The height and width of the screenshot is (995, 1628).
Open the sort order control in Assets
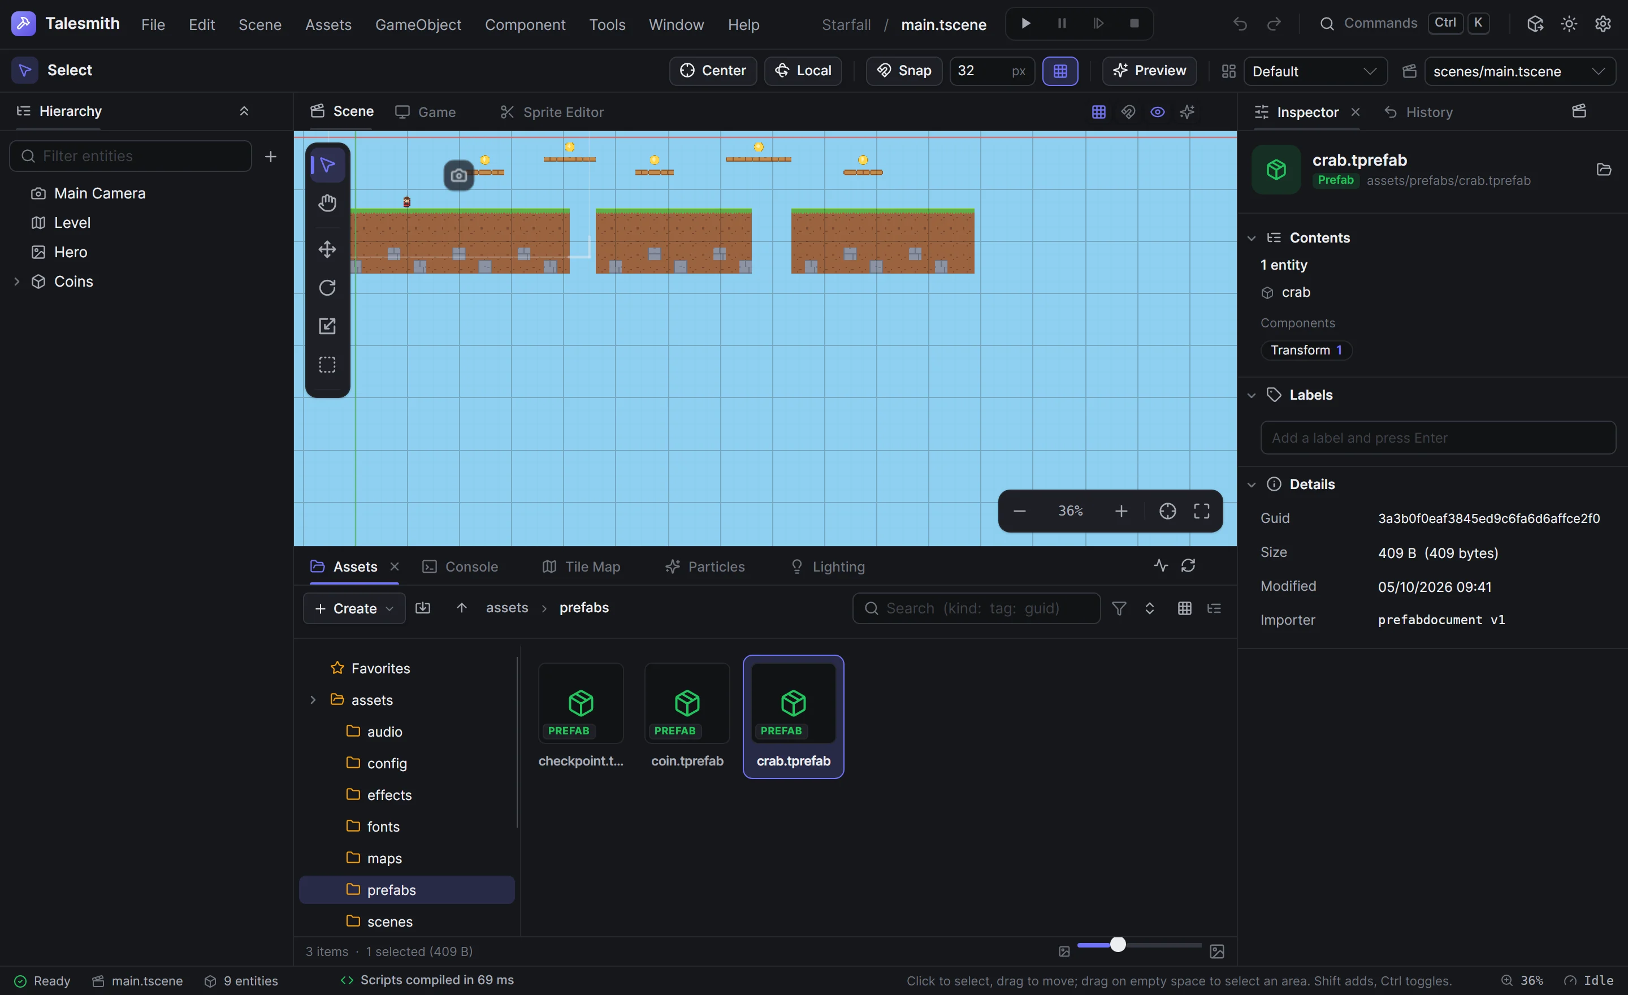click(x=1149, y=608)
